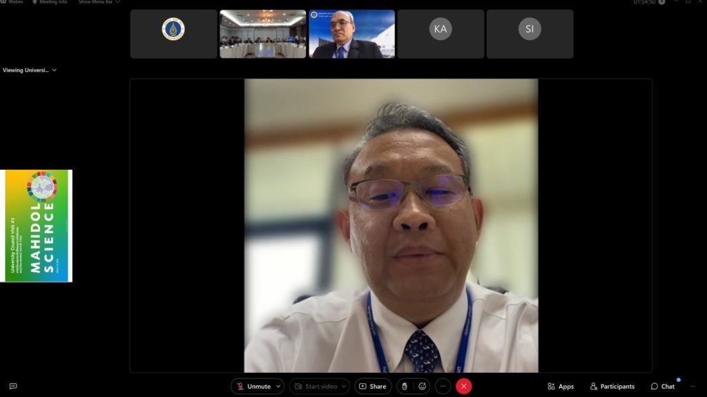Click the Mahidol Science shared content thumbnail
Viewport: 707px width, 397px height.
tap(37, 226)
